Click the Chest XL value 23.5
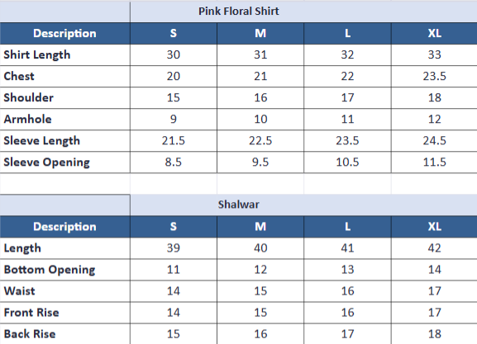This screenshot has height=344, width=477. tap(434, 77)
